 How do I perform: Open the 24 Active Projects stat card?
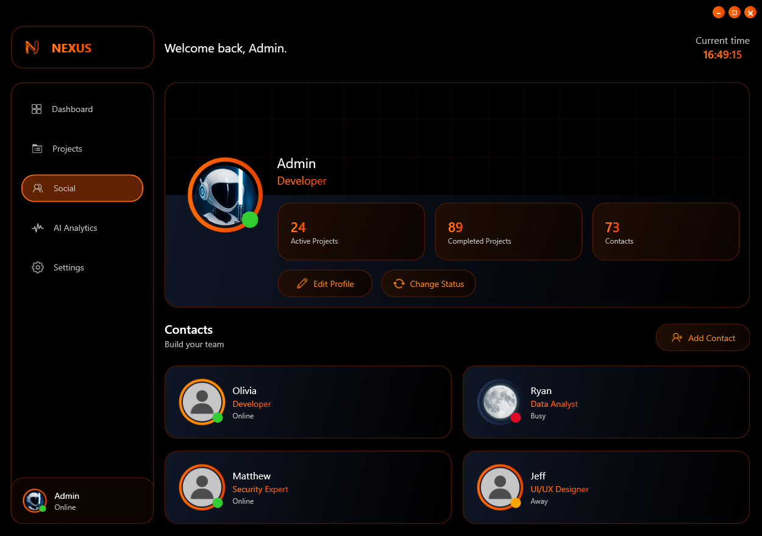pos(351,231)
